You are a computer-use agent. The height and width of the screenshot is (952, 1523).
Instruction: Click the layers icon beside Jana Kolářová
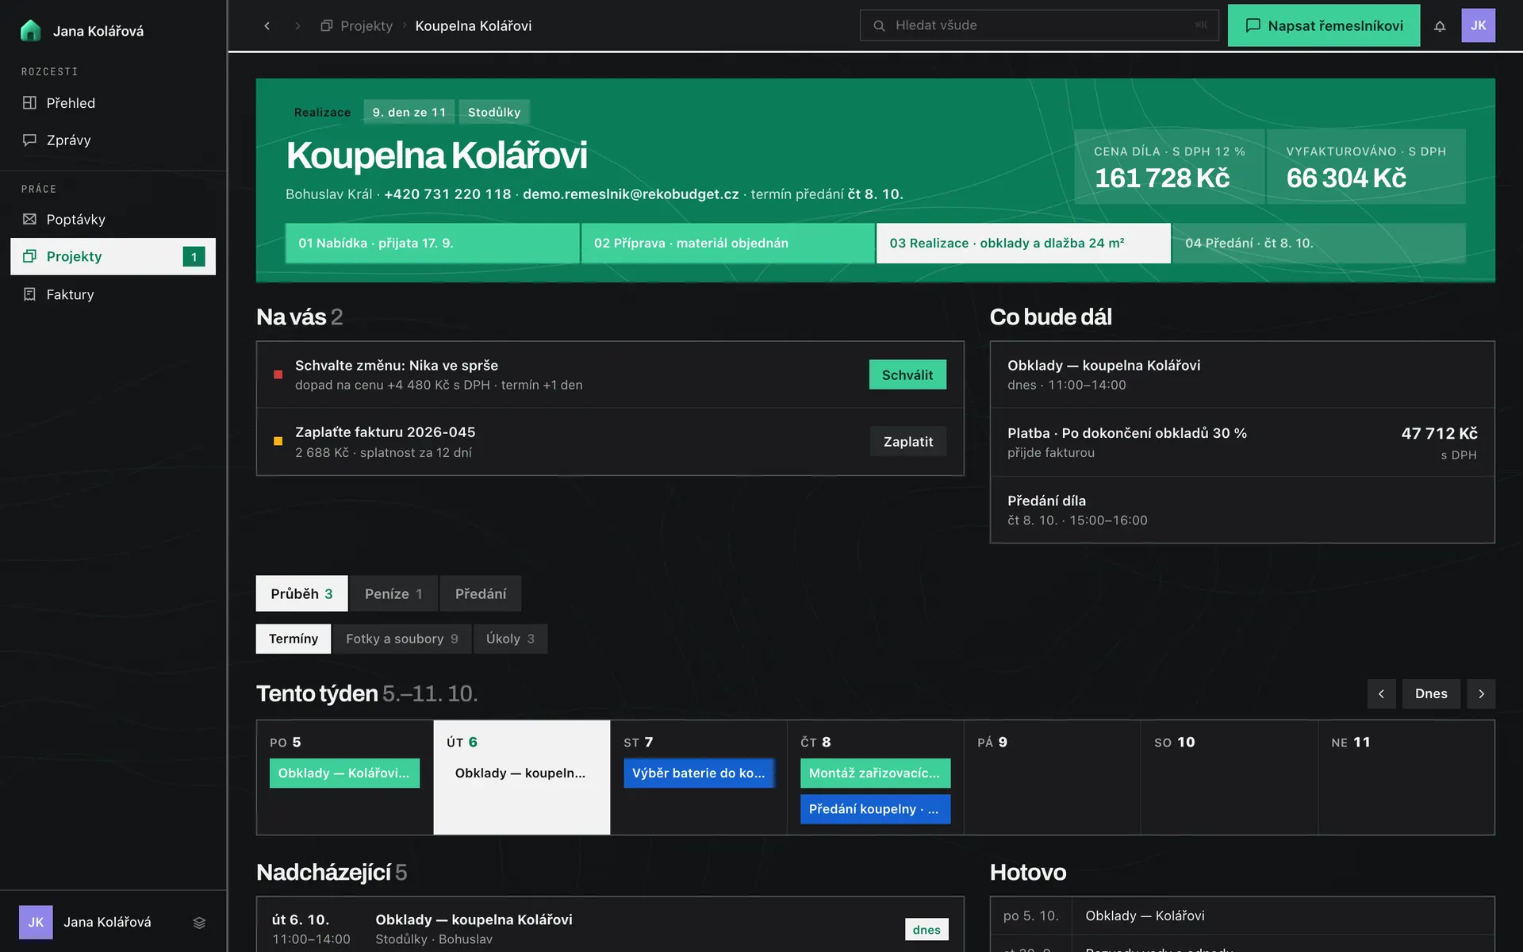click(x=199, y=922)
